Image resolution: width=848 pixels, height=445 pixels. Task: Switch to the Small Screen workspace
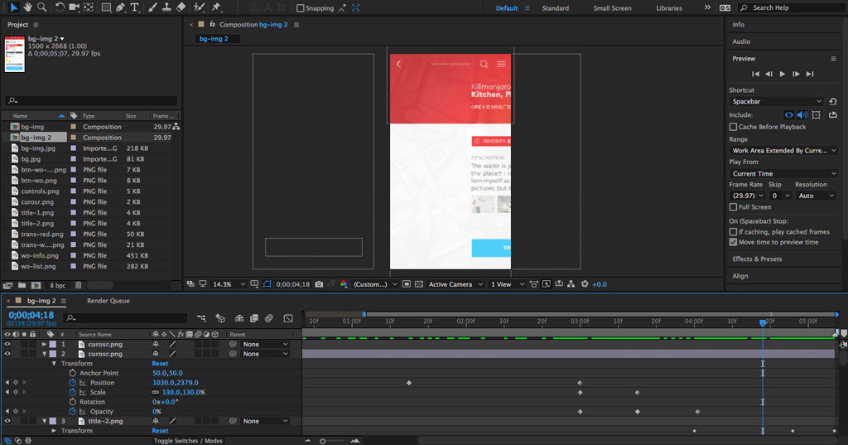click(x=612, y=8)
